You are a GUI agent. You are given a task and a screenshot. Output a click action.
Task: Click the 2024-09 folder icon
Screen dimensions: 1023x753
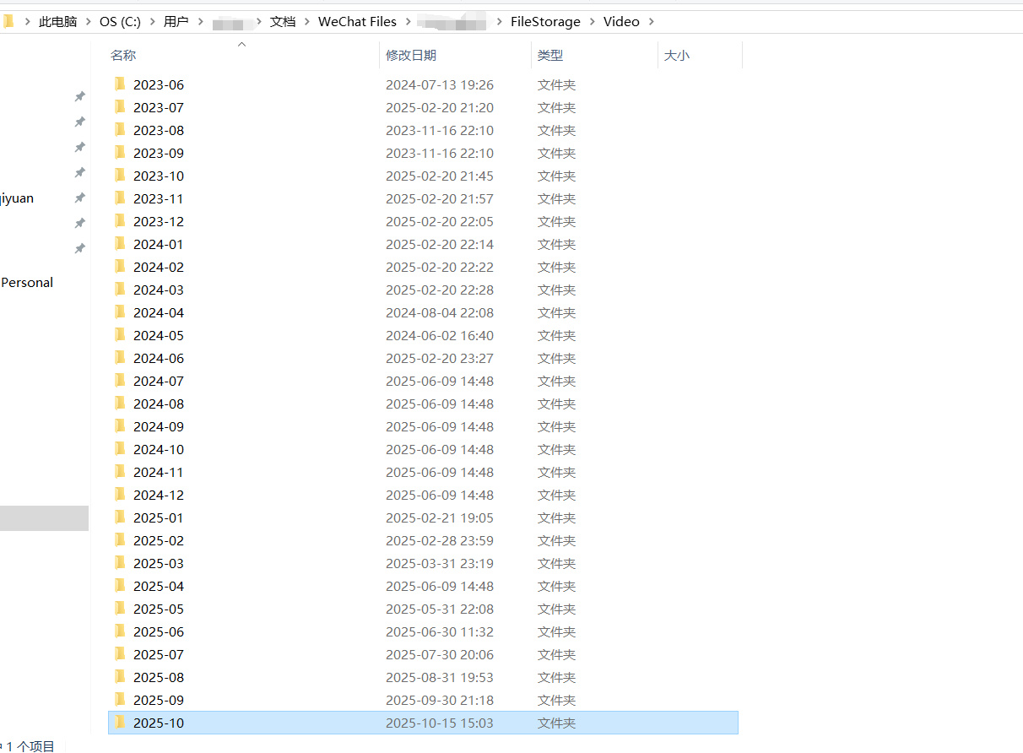(120, 425)
